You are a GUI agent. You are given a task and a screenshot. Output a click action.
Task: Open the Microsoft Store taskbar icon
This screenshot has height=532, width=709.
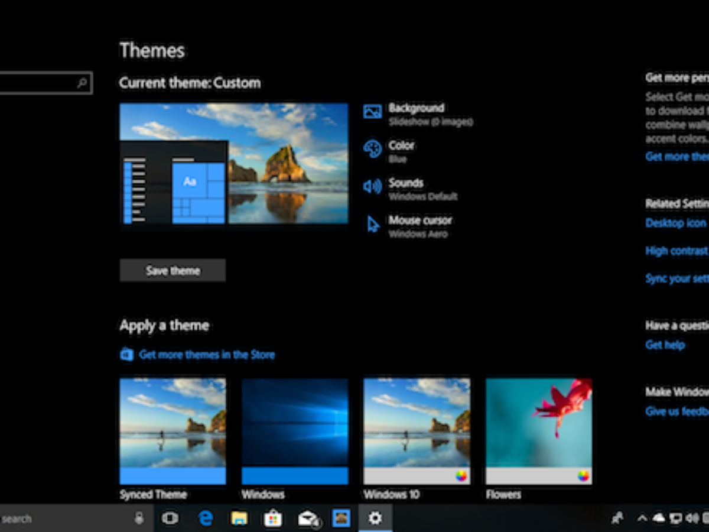(x=273, y=518)
